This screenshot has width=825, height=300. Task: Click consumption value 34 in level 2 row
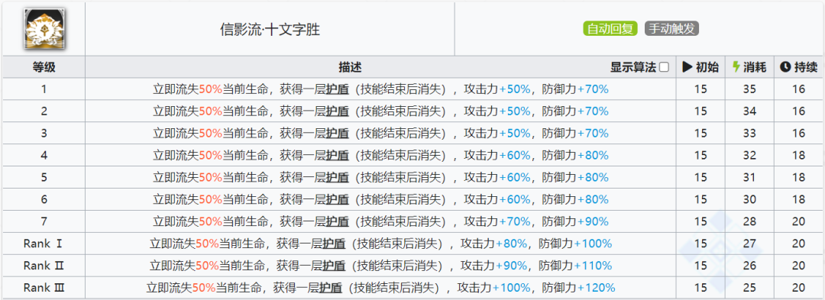(749, 111)
